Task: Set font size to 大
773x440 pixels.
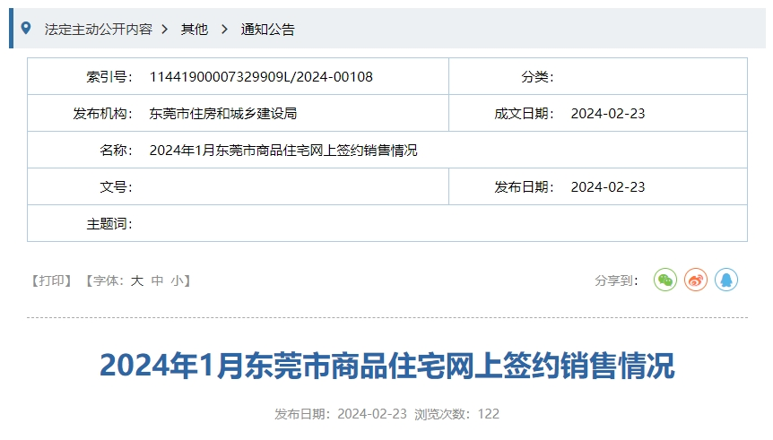Action: click(x=136, y=280)
